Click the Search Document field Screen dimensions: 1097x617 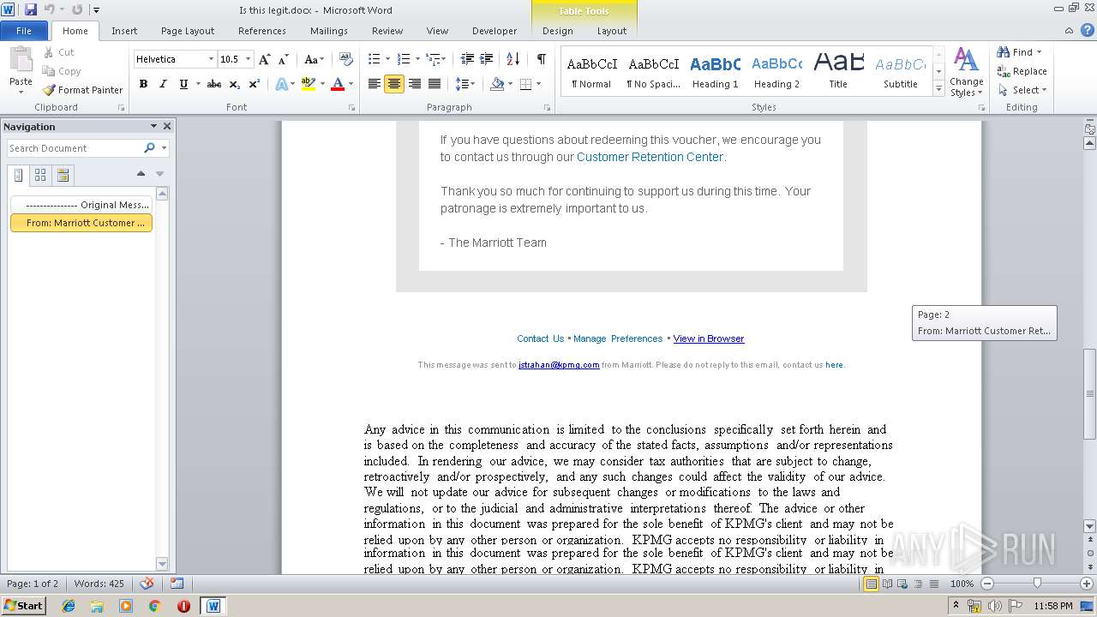[75, 148]
